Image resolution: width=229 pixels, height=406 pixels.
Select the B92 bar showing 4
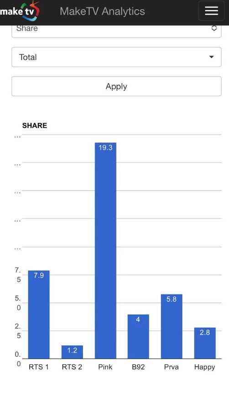pyautogui.click(x=138, y=337)
